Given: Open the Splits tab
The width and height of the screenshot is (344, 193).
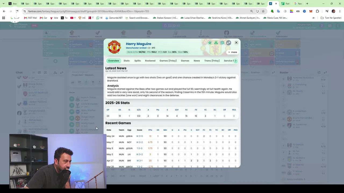Looking at the screenshot, I should (138, 61).
